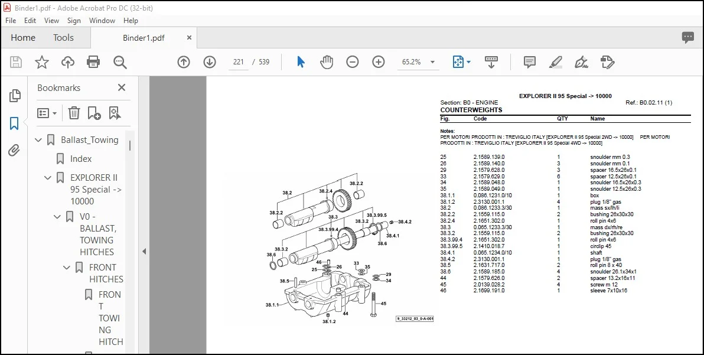The image size is (704, 355).
Task: Delete selected bookmark with trash icon
Action: pyautogui.click(x=74, y=113)
